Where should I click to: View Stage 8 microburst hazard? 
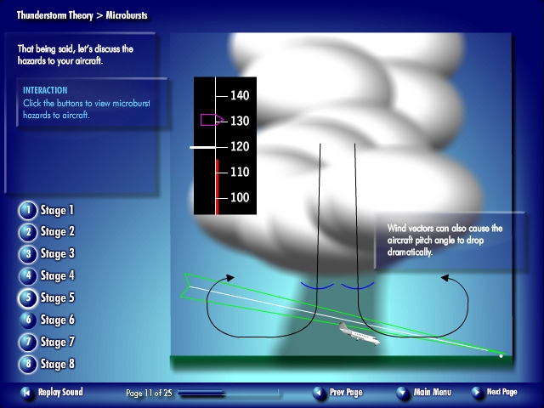pyautogui.click(x=27, y=365)
